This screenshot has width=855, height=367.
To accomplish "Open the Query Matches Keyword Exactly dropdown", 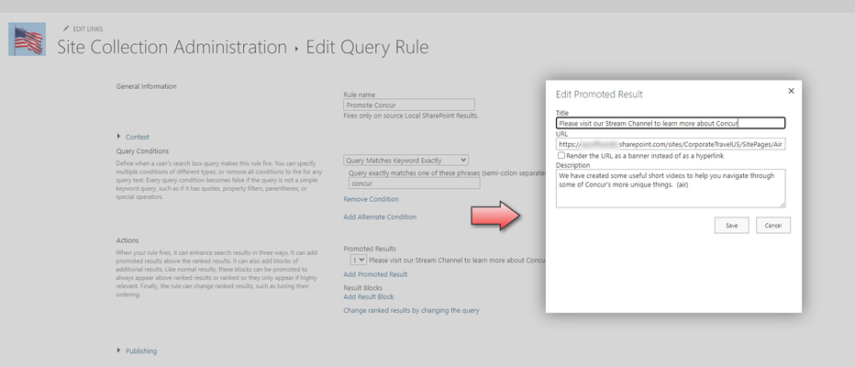I will [405, 161].
